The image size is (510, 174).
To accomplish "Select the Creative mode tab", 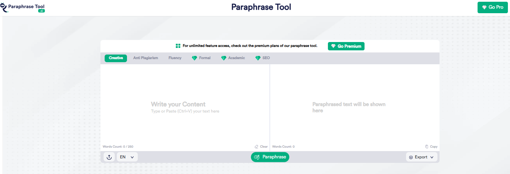I will click(116, 58).
